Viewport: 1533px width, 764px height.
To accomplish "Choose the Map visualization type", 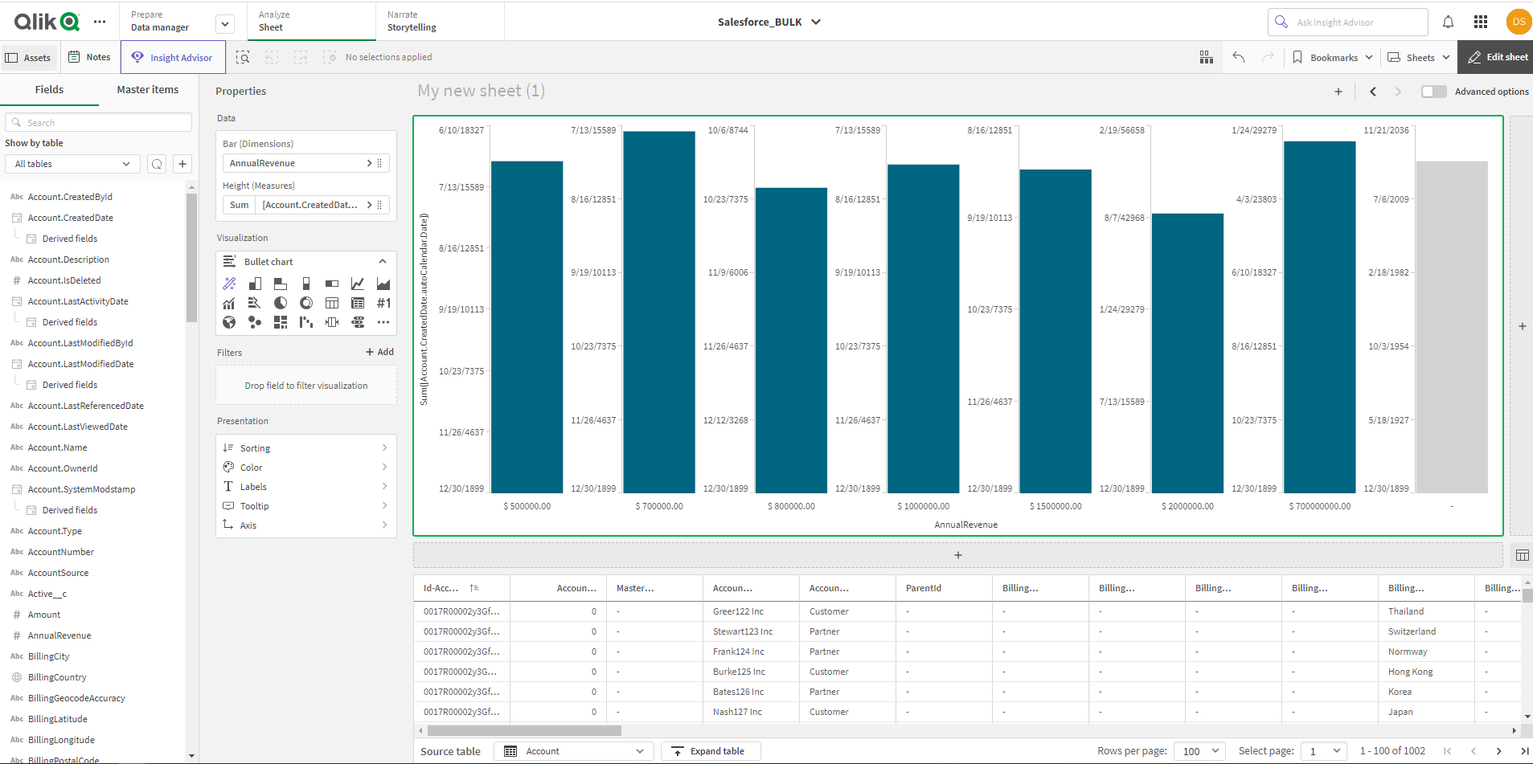I will [229, 322].
